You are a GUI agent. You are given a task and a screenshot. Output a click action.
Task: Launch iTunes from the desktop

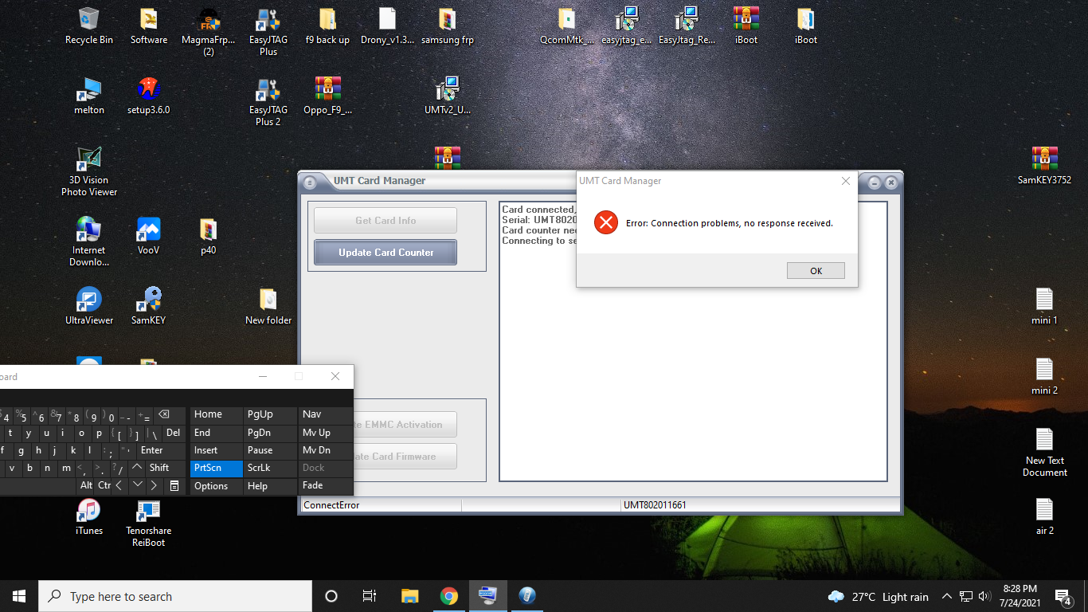point(89,516)
